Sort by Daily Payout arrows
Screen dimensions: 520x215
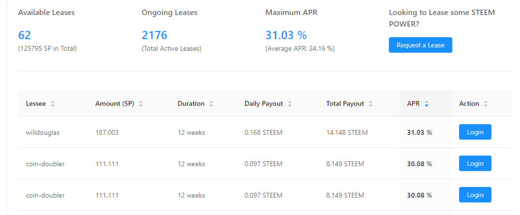pos(290,104)
